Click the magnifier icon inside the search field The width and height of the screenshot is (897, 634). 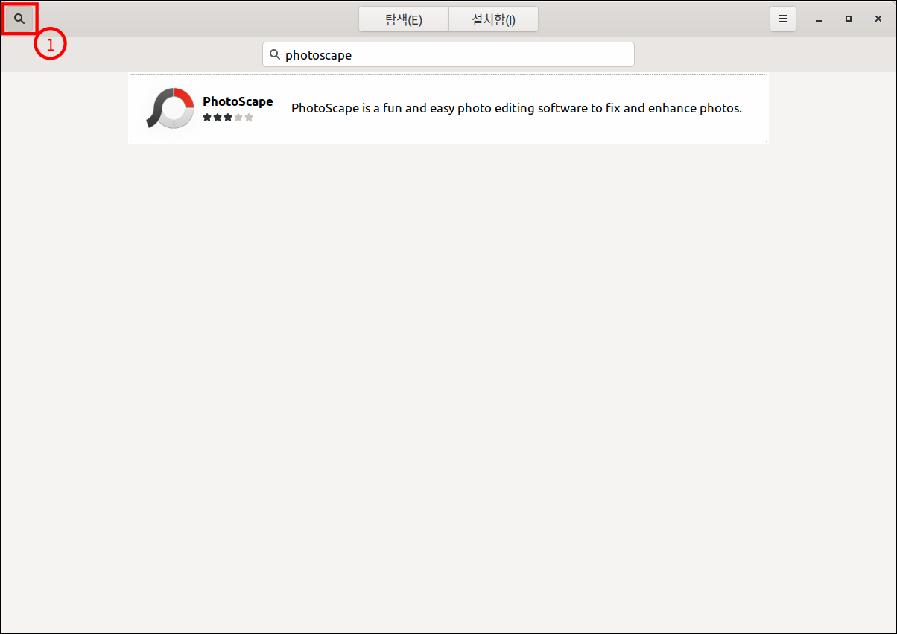[274, 54]
